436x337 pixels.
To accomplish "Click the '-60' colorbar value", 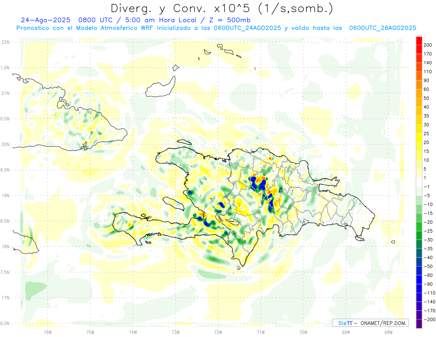I will tap(428, 275).
